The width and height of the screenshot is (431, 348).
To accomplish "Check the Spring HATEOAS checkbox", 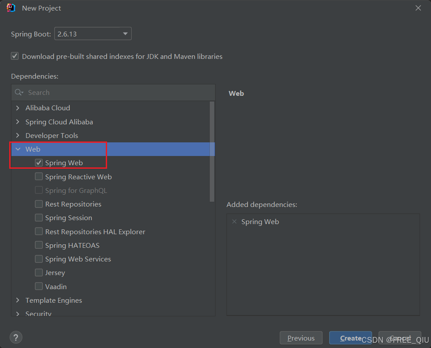I will (x=39, y=245).
